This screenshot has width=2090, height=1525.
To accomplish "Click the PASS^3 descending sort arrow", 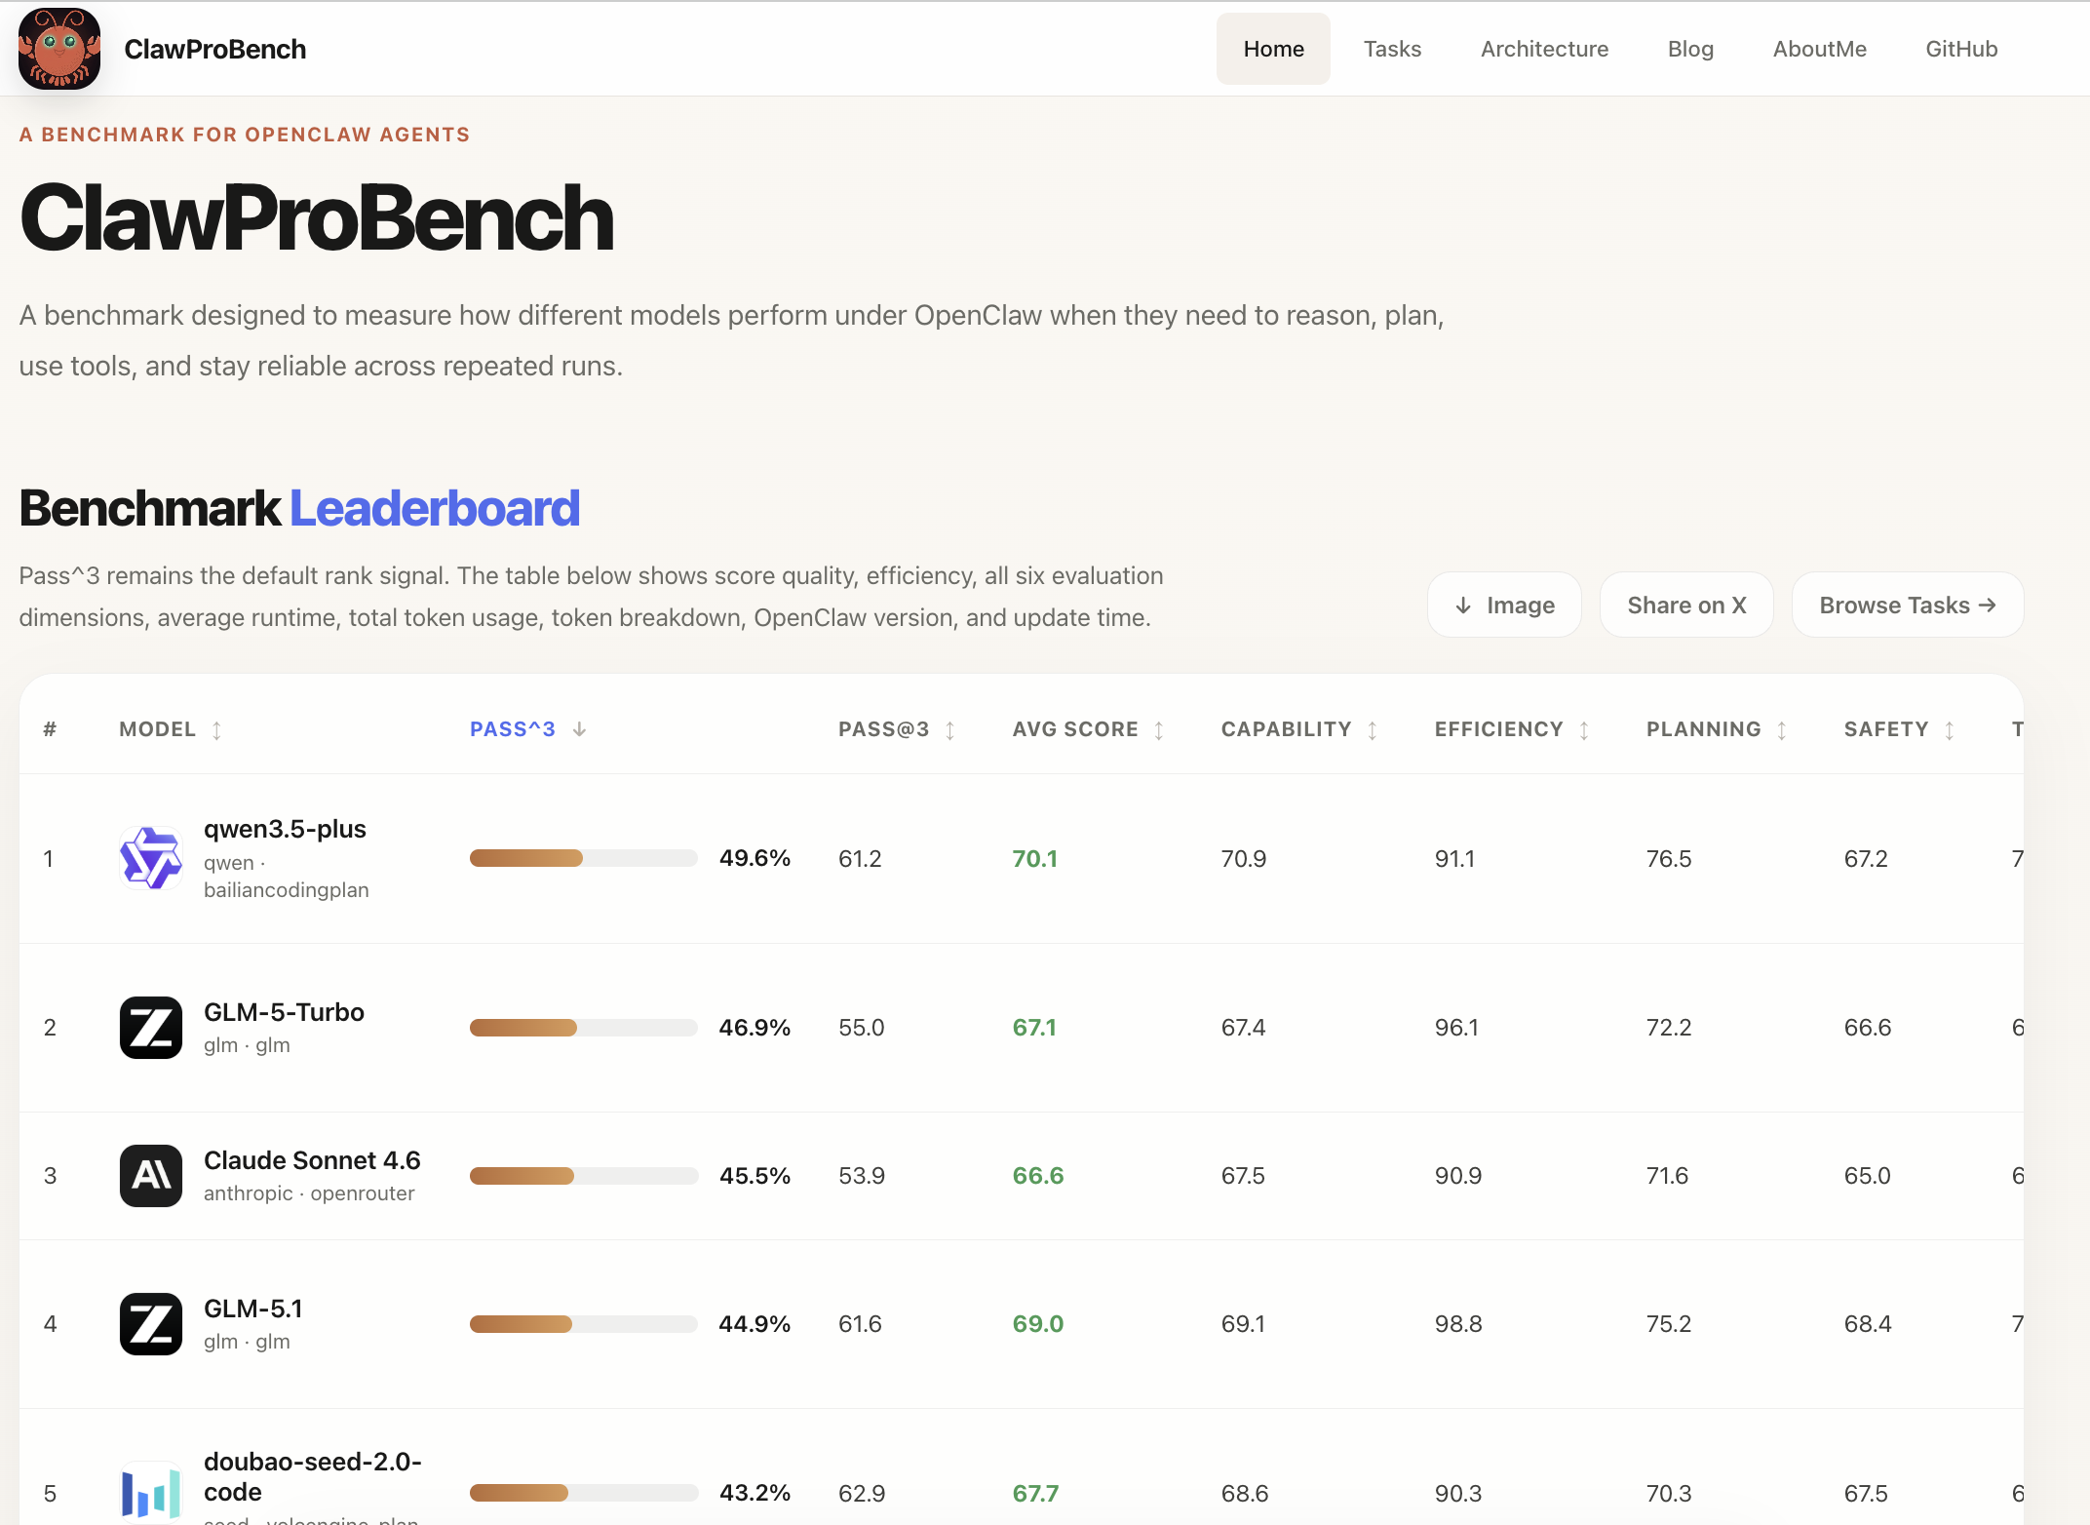I will (x=580, y=729).
